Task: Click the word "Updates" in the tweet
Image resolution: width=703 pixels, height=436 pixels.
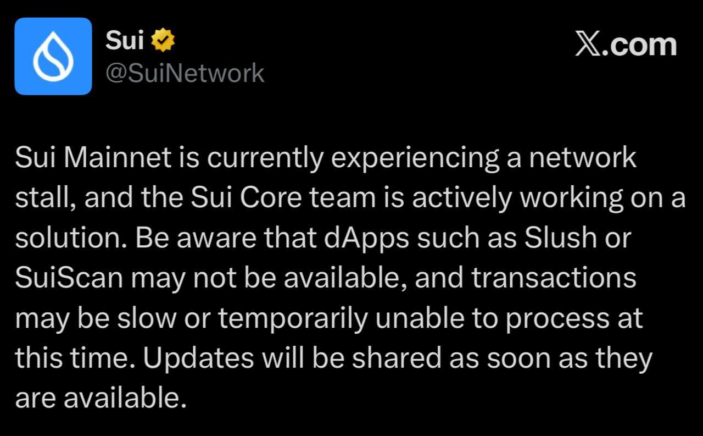Action: pyautogui.click(x=199, y=358)
